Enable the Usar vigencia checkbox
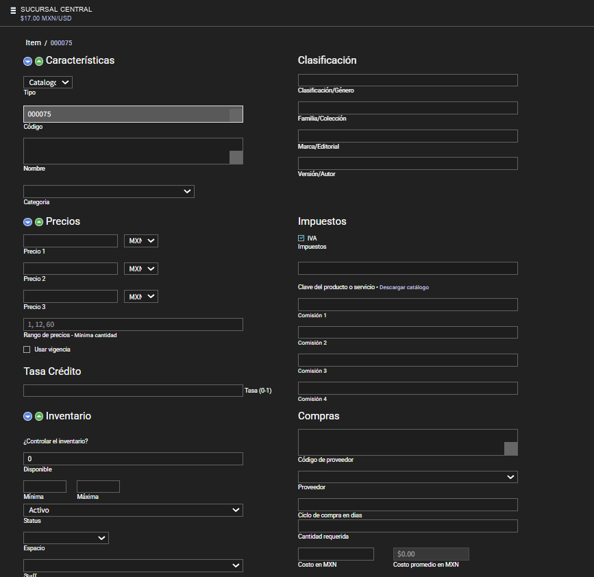The image size is (594, 577). pos(27,349)
